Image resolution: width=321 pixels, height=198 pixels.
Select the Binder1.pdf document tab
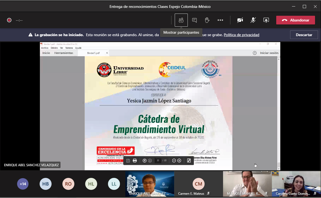click(x=93, y=53)
